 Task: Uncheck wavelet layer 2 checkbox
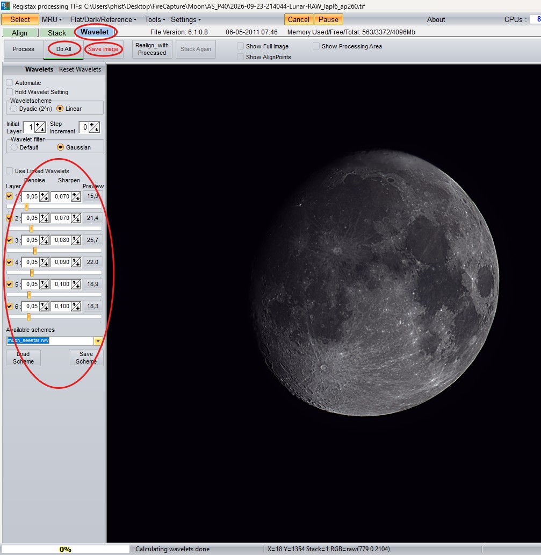pyautogui.click(x=10, y=218)
